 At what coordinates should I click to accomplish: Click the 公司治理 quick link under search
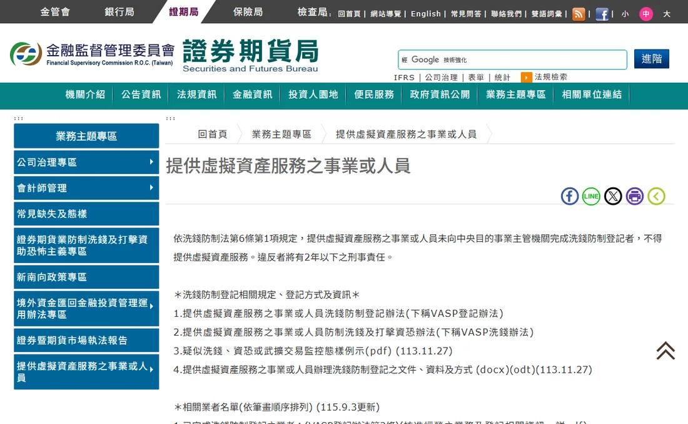tap(441, 78)
